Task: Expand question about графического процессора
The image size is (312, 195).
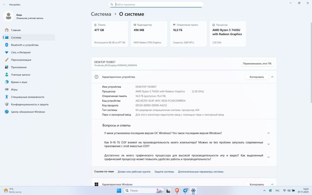Action: [268, 157]
